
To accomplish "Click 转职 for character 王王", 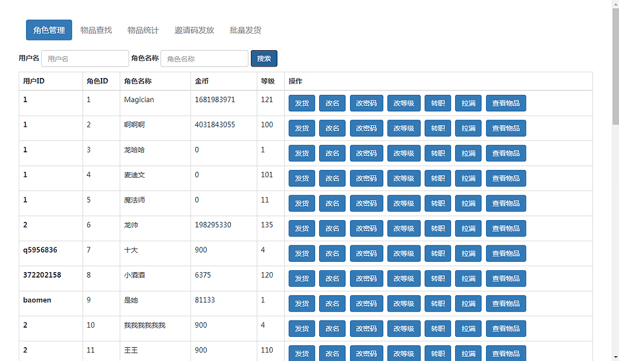I will pyautogui.click(x=438, y=354).
